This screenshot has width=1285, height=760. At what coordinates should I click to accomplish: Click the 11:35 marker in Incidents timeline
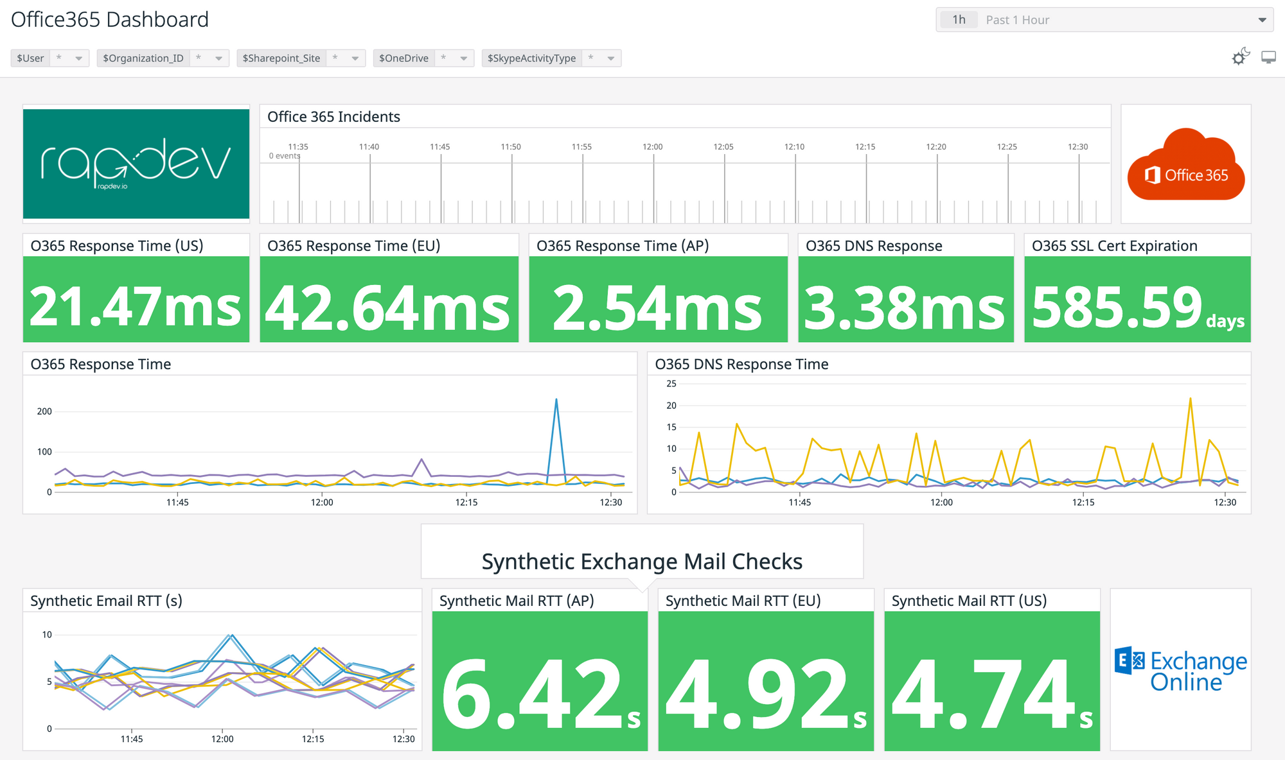(x=298, y=146)
